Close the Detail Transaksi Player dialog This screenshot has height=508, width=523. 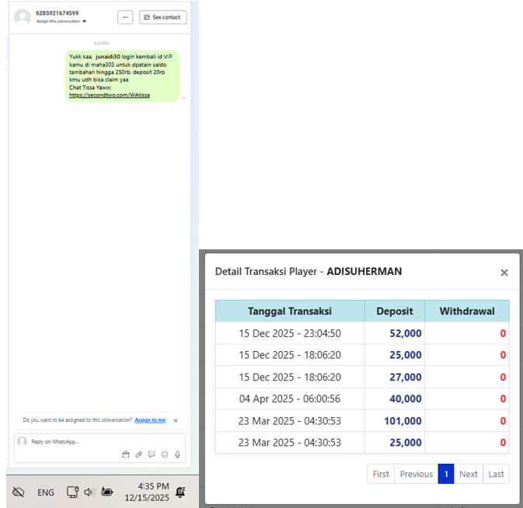[x=504, y=273]
